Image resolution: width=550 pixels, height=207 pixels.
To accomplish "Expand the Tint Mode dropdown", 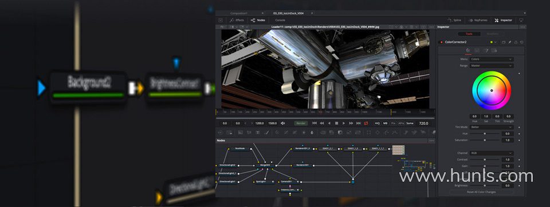I will (492, 127).
